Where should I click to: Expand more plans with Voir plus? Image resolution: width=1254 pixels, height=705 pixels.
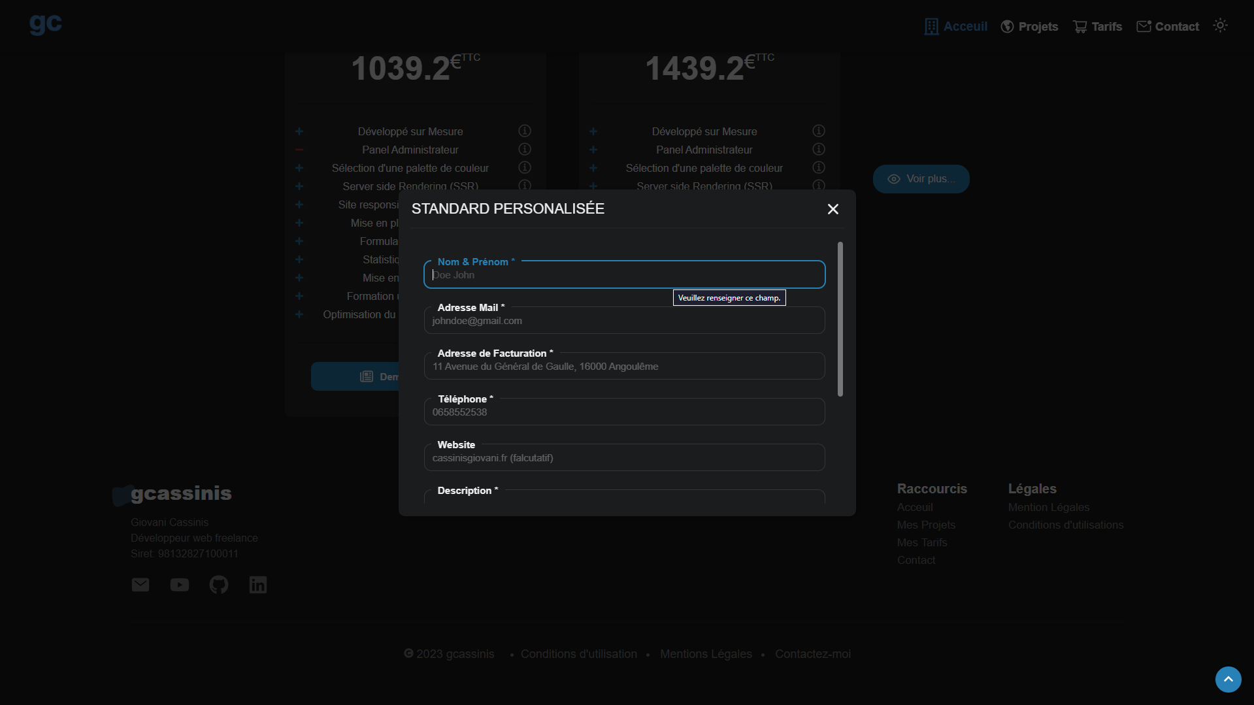(x=921, y=179)
